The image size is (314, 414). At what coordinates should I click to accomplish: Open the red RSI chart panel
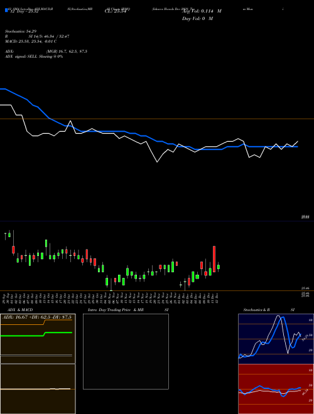(x=276, y=389)
